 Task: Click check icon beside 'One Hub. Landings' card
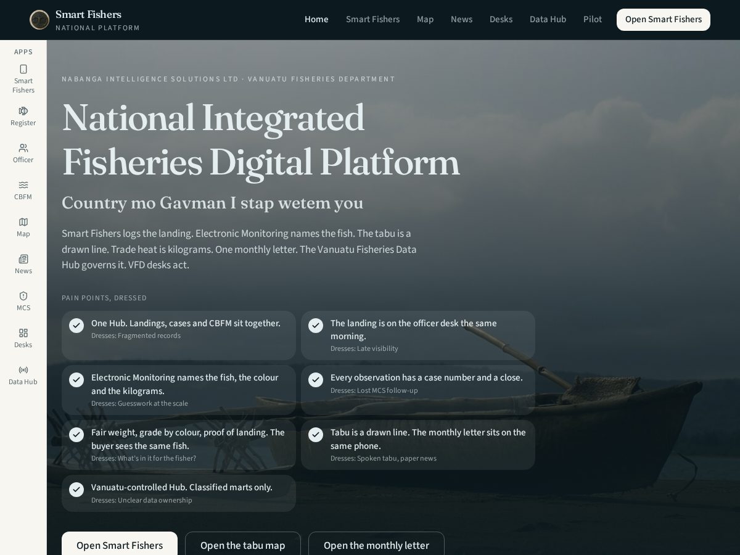click(x=76, y=325)
